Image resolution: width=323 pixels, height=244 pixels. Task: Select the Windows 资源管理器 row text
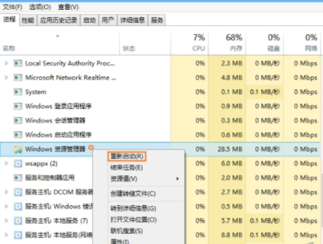tap(55, 149)
